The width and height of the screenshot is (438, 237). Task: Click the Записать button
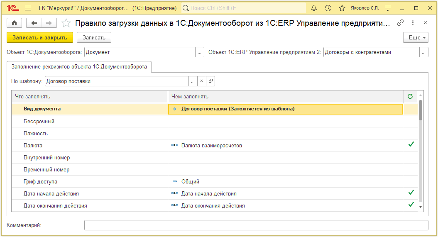(94, 37)
